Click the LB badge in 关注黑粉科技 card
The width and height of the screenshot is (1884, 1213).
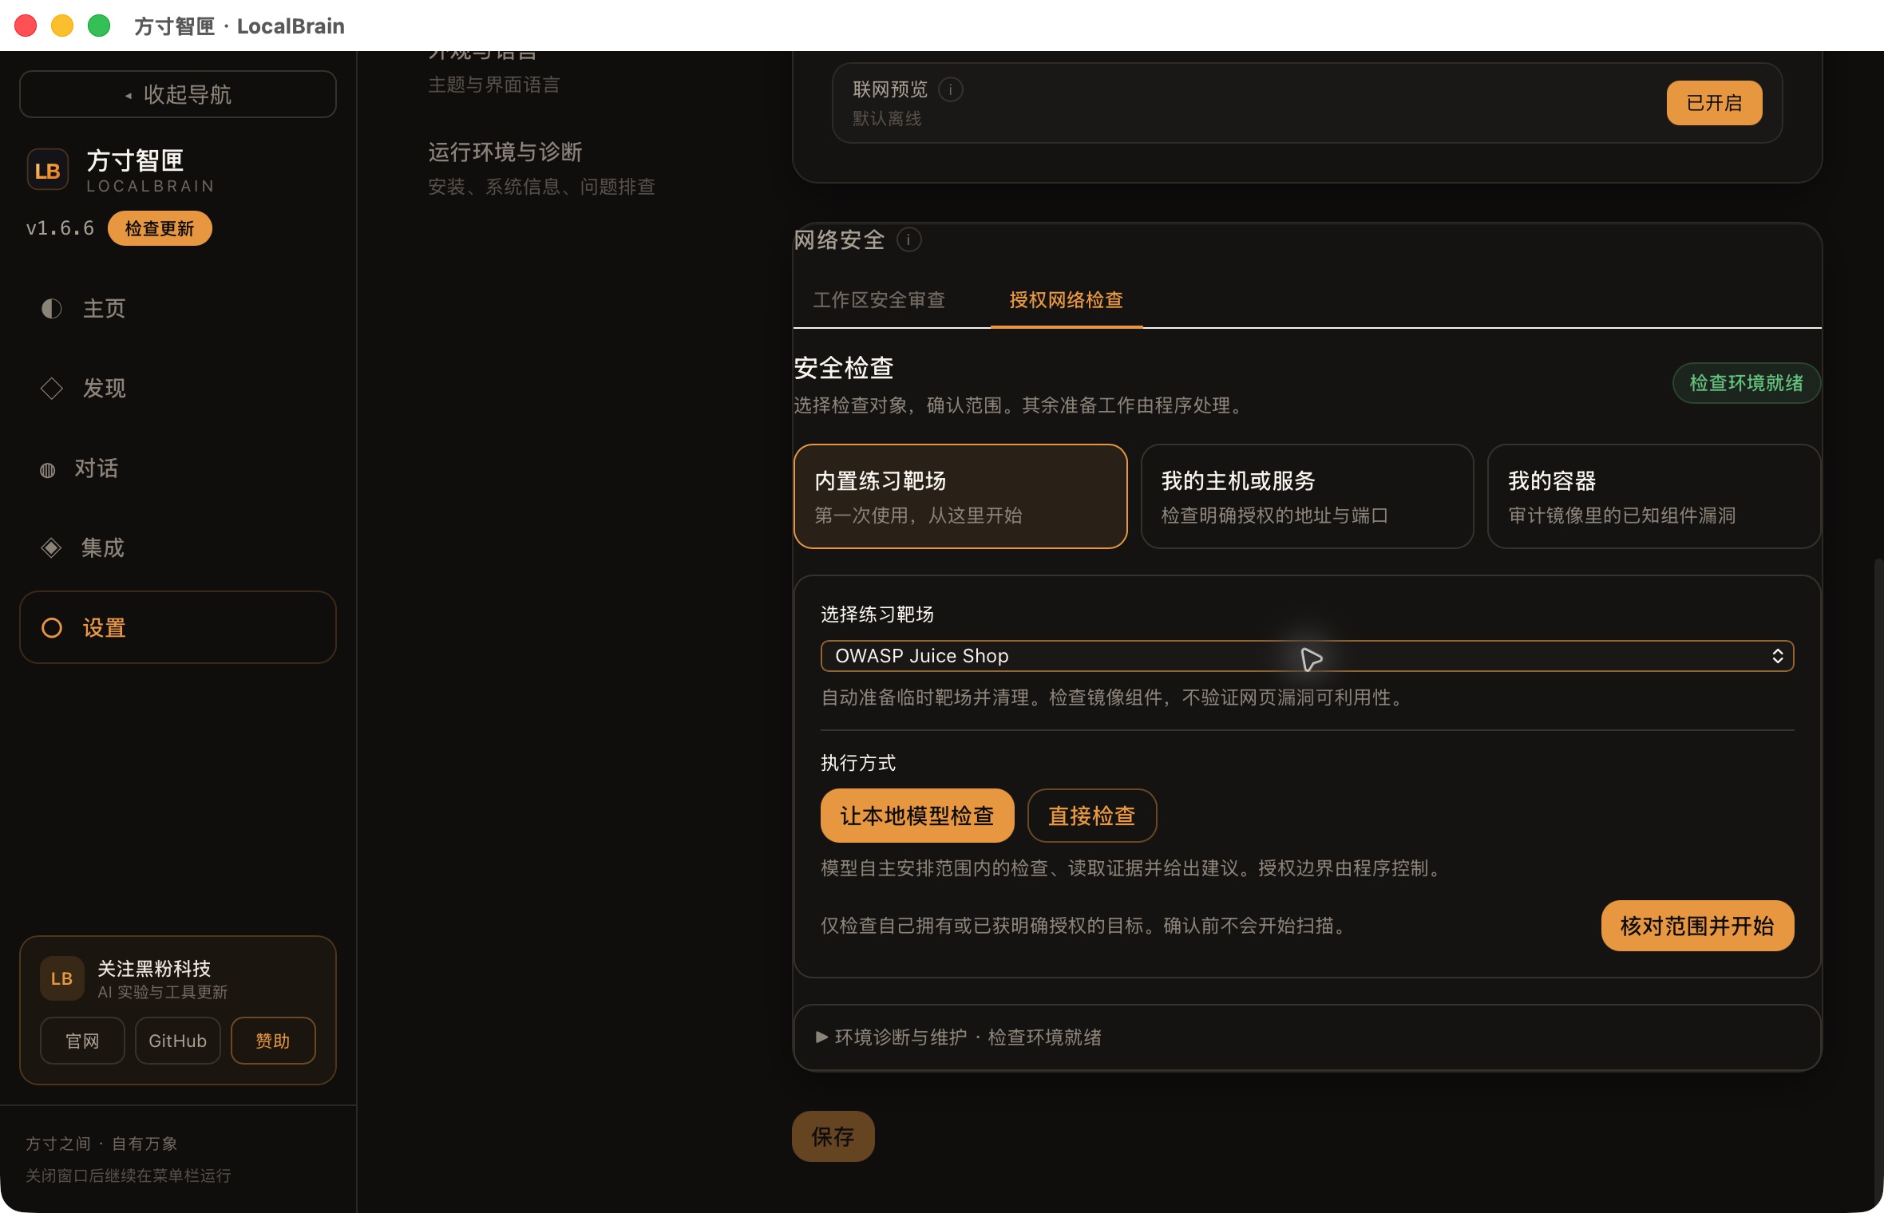coord(61,978)
